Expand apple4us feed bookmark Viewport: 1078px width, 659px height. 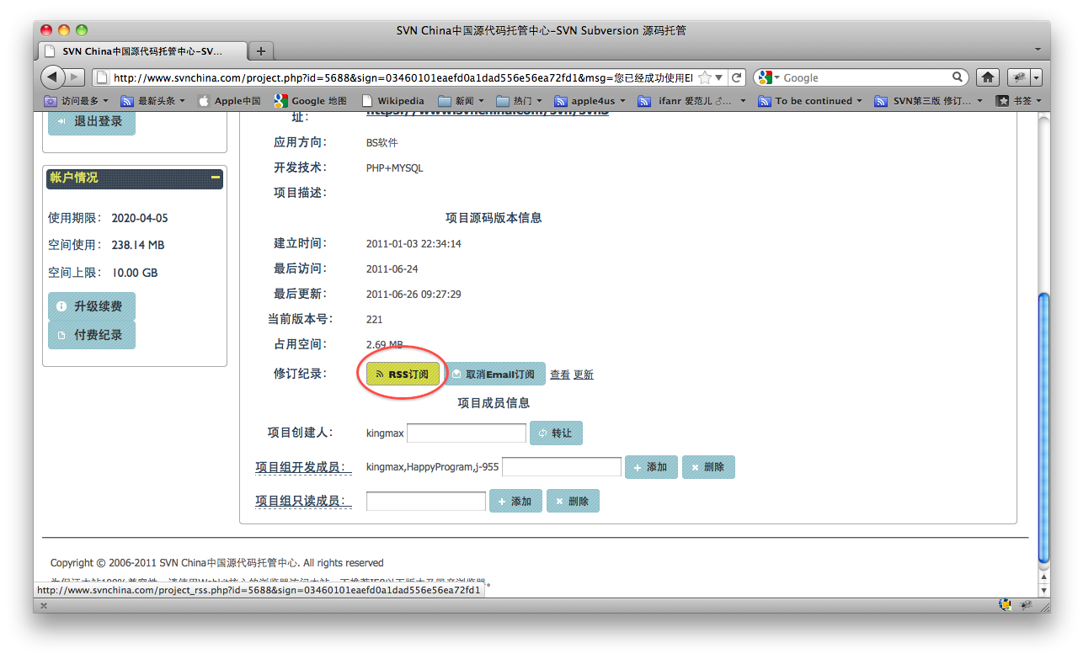590,101
